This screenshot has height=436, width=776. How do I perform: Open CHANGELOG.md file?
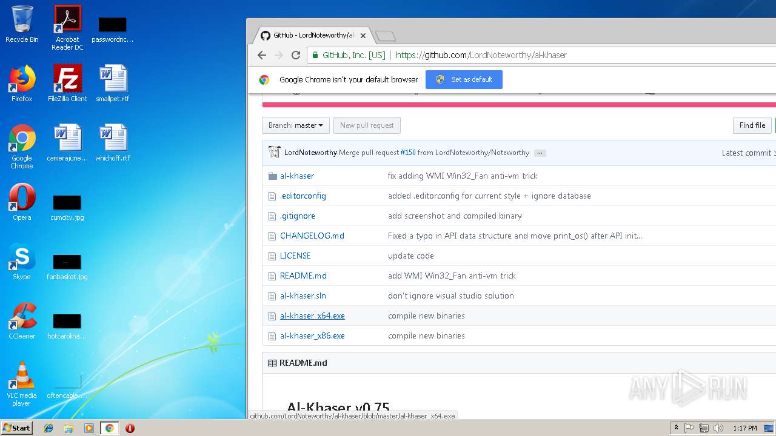(x=312, y=236)
